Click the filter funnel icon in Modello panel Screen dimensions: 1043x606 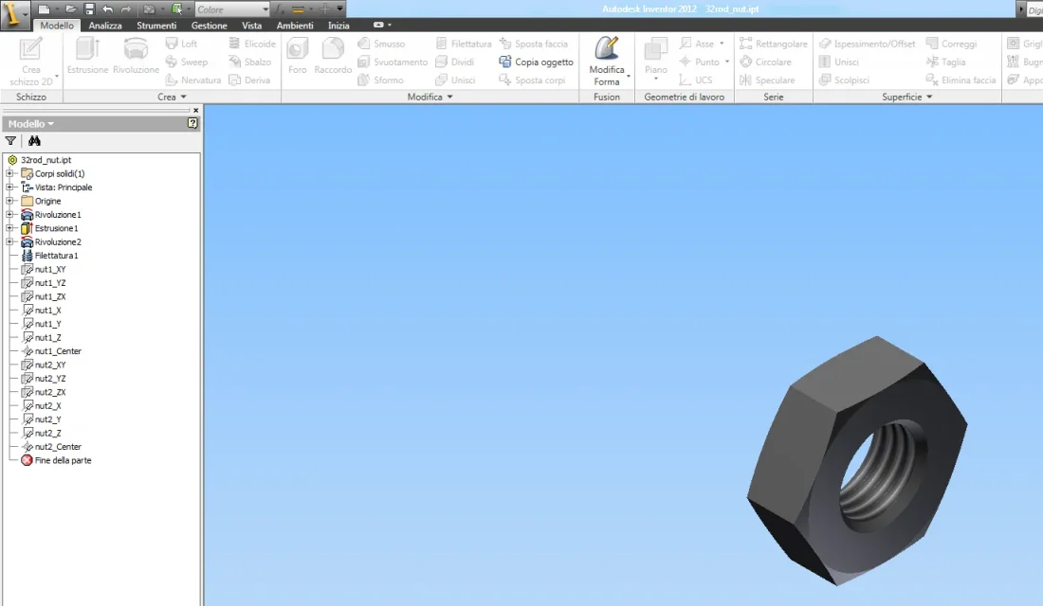(10, 141)
